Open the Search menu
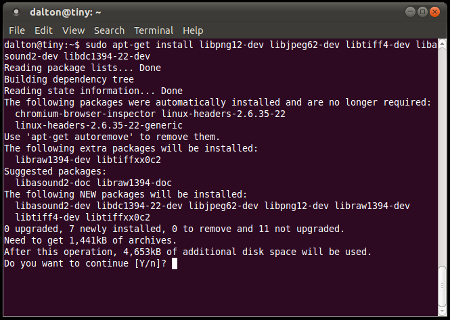 (x=109, y=30)
